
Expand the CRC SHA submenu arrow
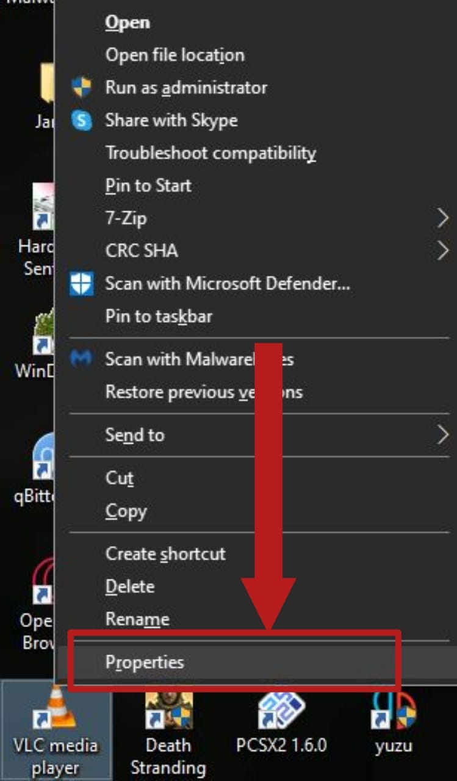[442, 250]
